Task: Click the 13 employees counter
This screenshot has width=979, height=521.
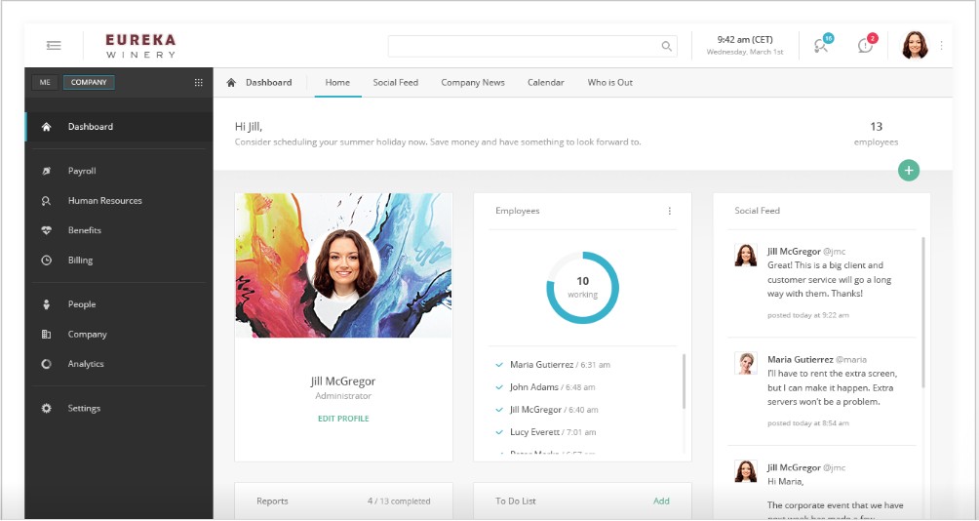Action: tap(876, 133)
